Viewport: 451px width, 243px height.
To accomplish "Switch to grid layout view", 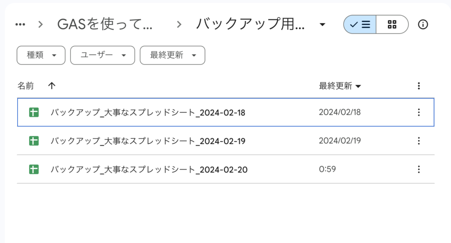I will point(392,25).
